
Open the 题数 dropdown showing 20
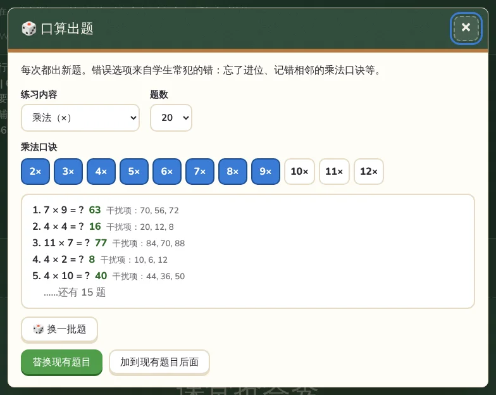(171, 118)
